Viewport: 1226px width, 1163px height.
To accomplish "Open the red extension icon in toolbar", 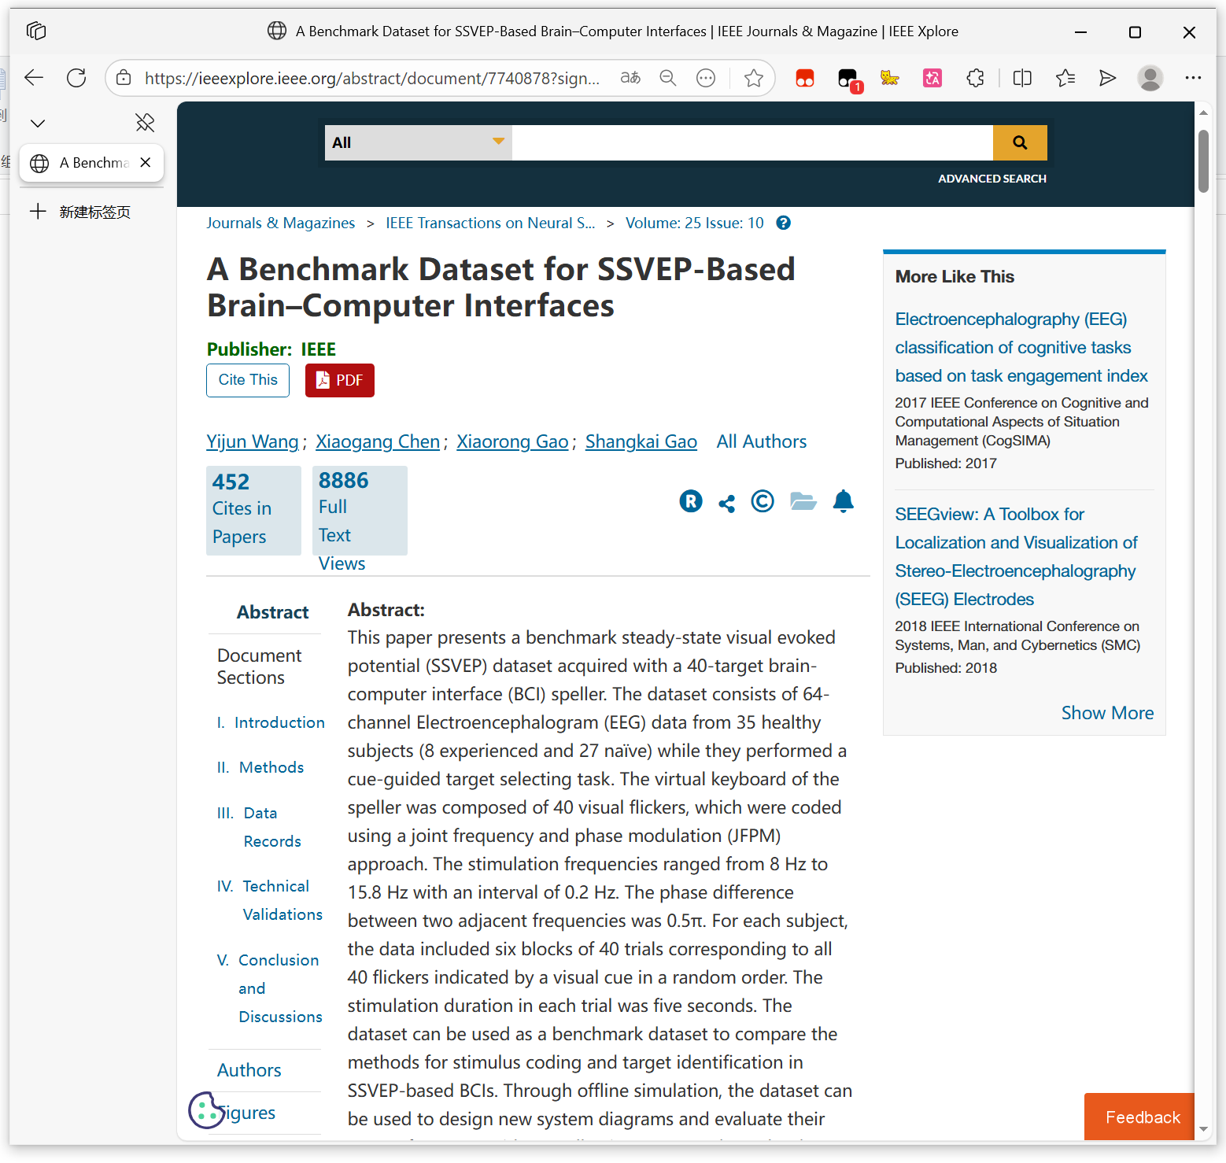I will [x=804, y=78].
